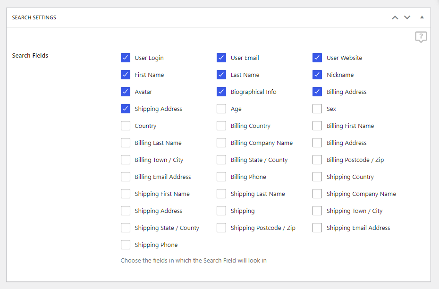Image resolution: width=439 pixels, height=289 pixels.
Task: Uncheck the User Login checkbox
Action: tap(126, 58)
